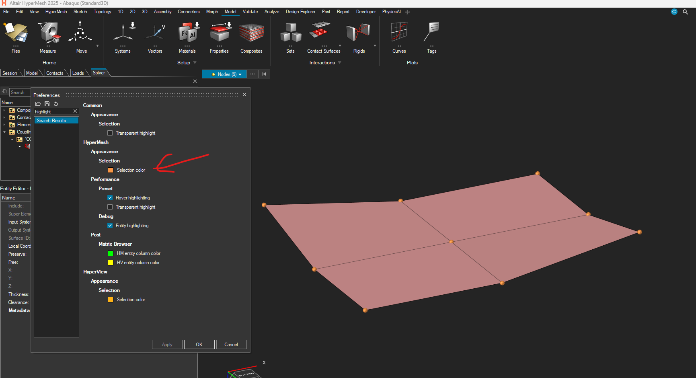Change the HV entity column color swatch
The width and height of the screenshot is (696, 378).
(x=111, y=263)
